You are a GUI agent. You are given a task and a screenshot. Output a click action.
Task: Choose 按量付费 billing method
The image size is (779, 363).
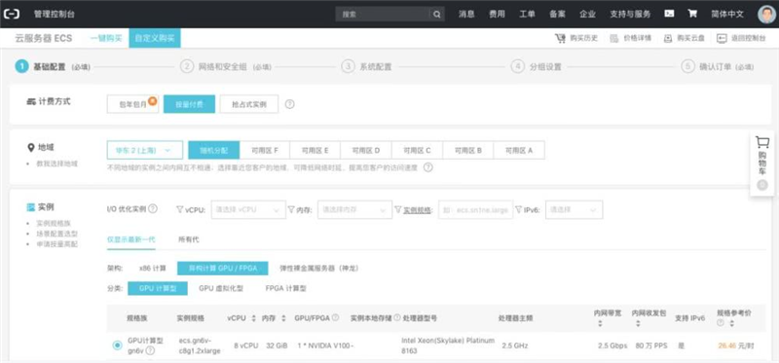pos(189,104)
